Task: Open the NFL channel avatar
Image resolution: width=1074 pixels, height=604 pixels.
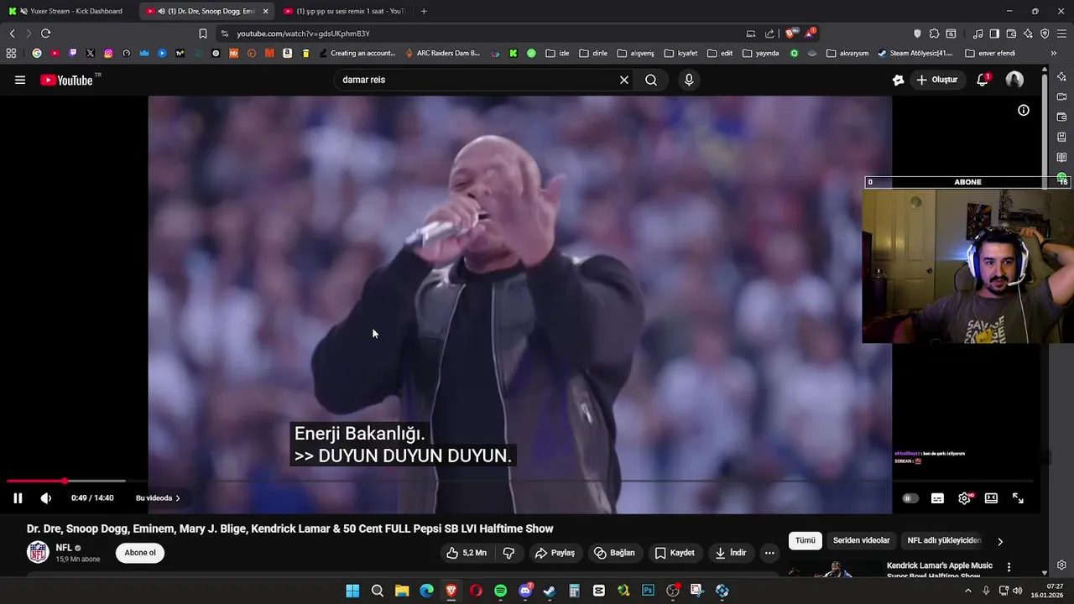Action: click(38, 552)
